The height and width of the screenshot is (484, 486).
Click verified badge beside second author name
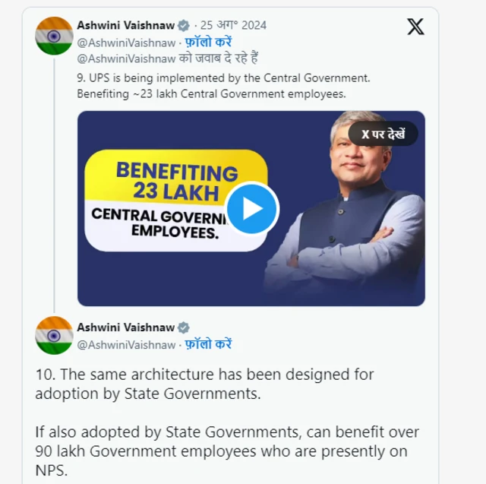183,327
